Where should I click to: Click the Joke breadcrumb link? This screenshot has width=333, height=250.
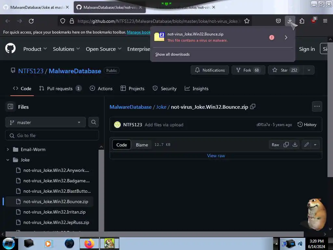click(161, 107)
